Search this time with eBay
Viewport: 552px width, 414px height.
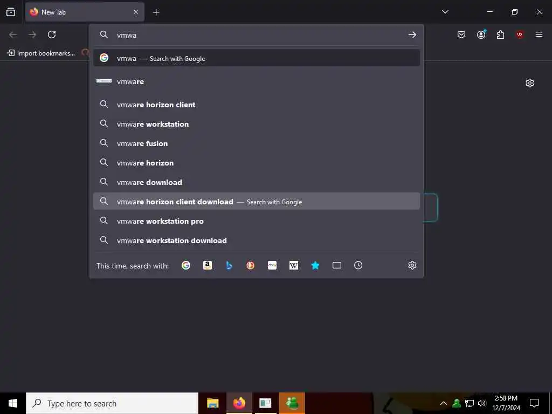[272, 265]
